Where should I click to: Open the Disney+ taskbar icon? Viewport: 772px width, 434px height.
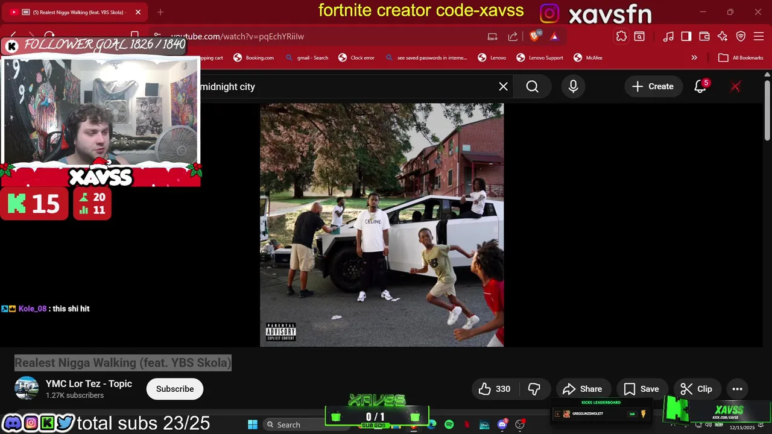tap(484, 425)
